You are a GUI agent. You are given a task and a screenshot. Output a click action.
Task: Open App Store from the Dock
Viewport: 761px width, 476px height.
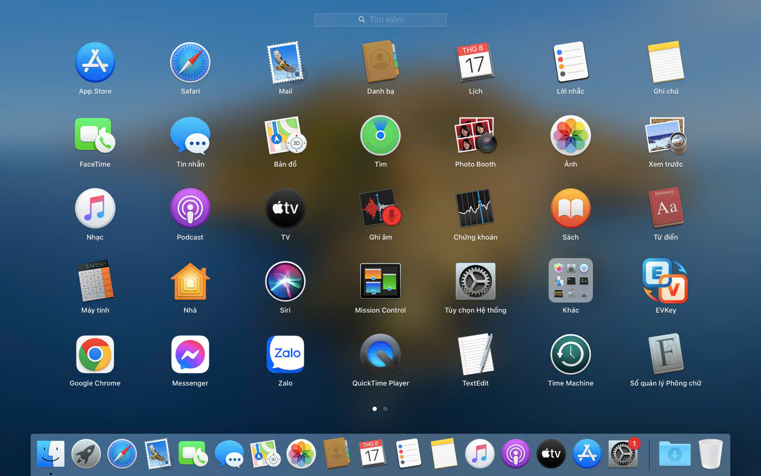click(x=587, y=454)
